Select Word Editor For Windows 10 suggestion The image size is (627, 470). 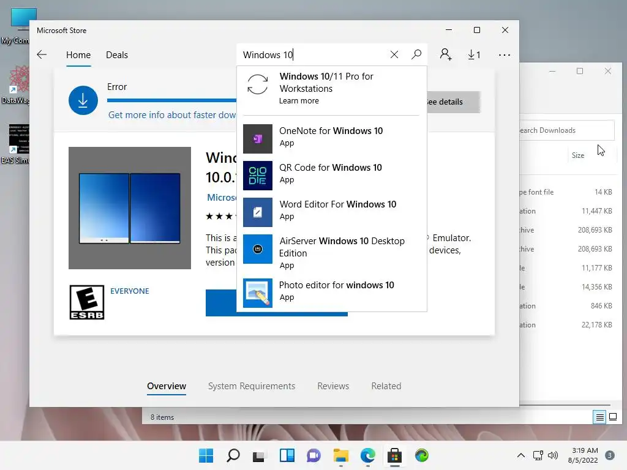click(x=331, y=212)
